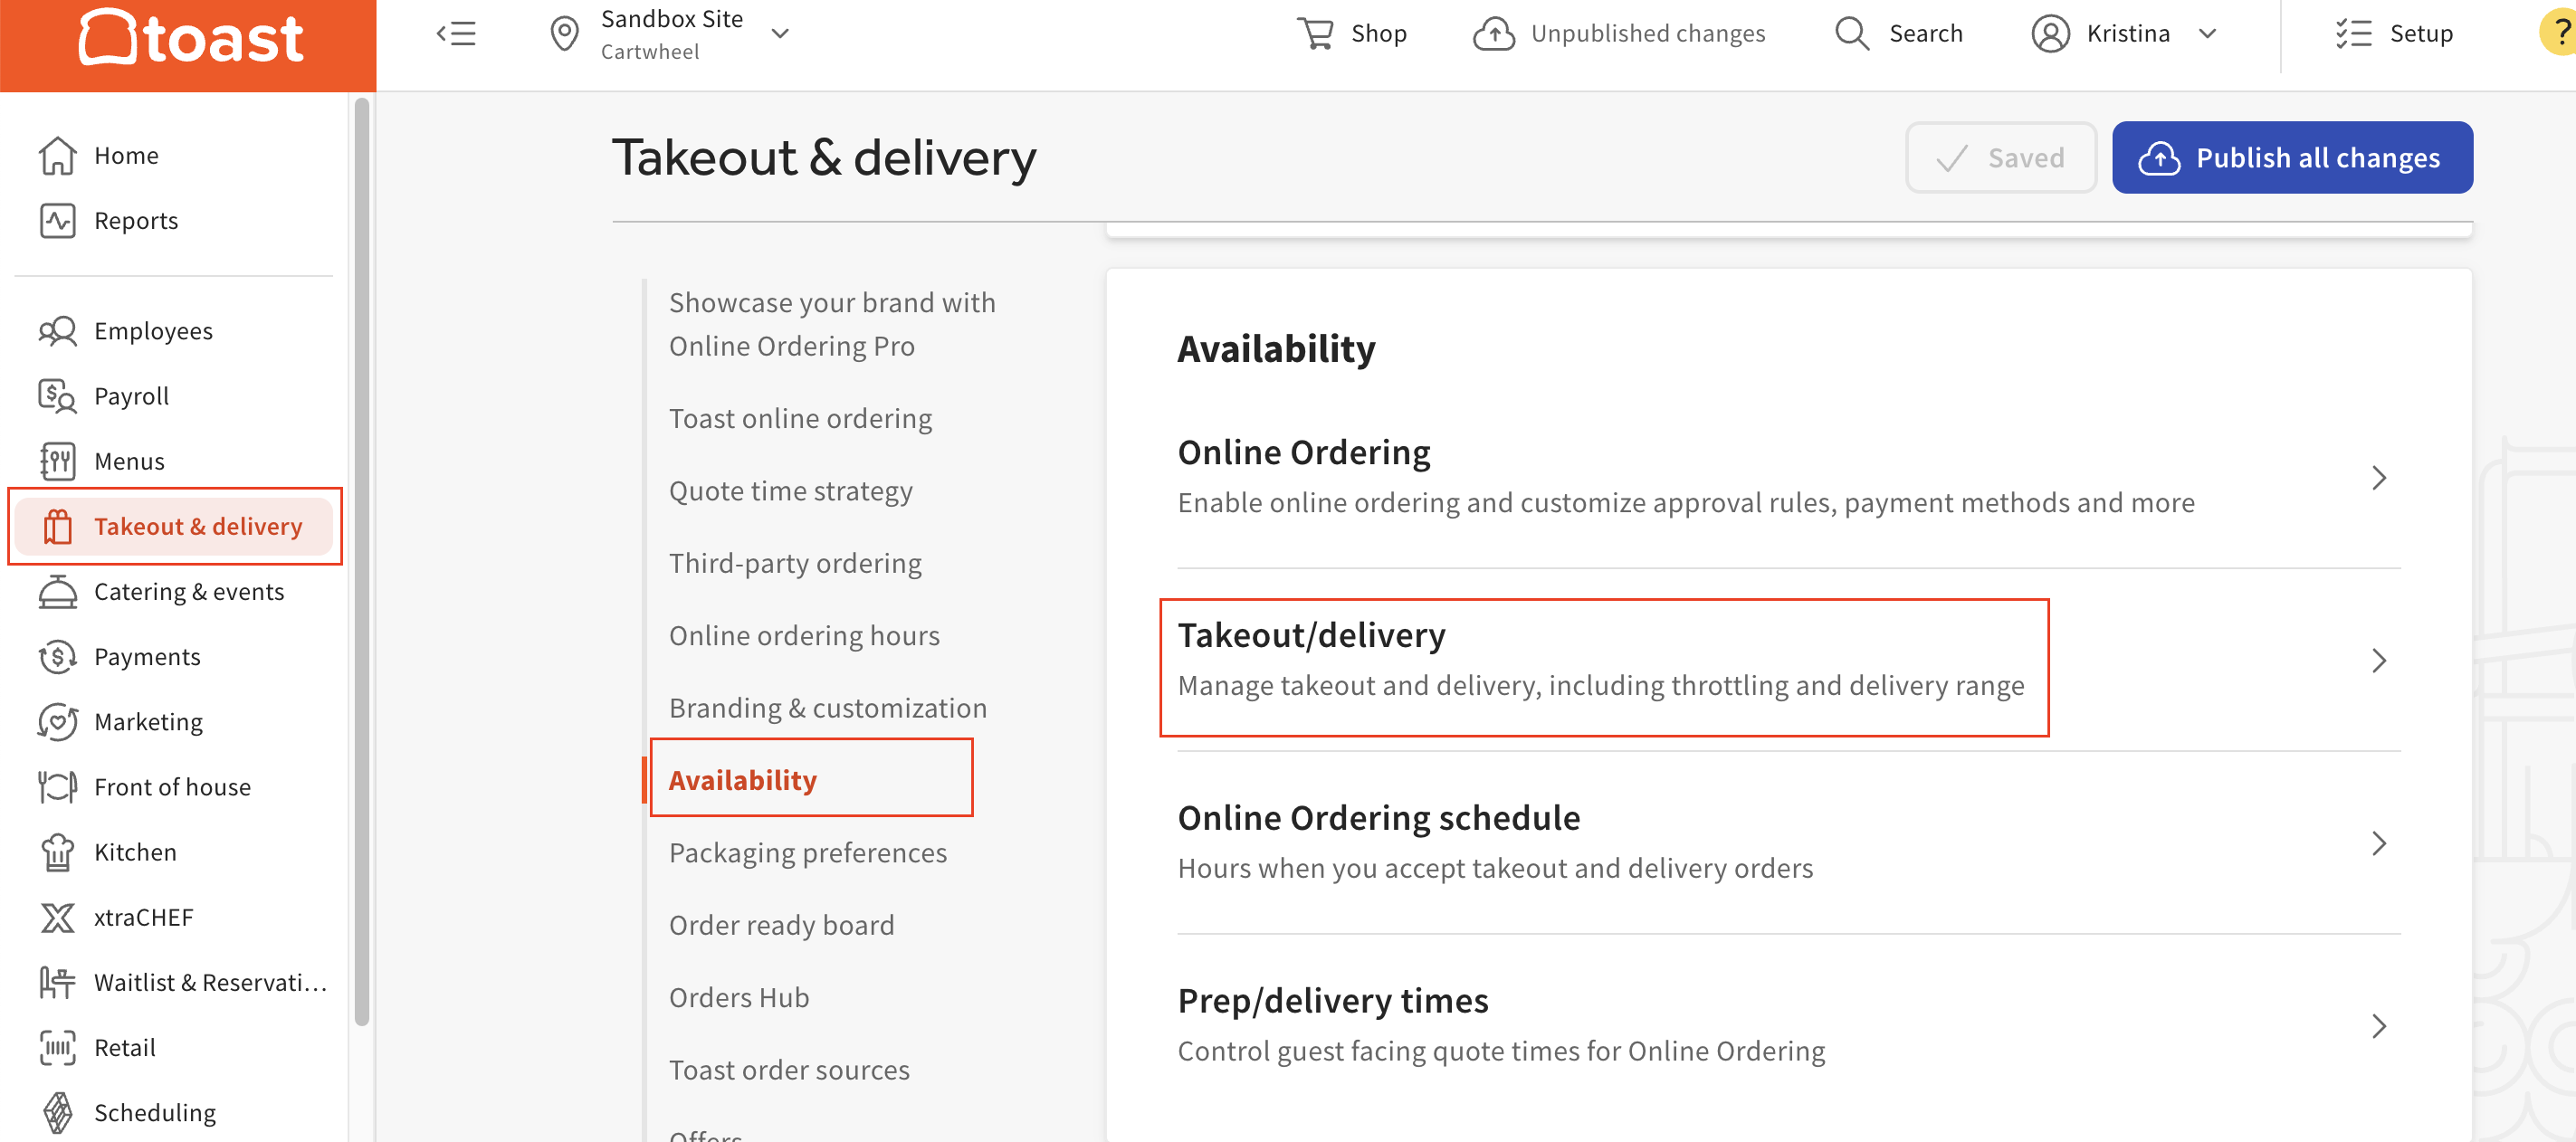
Task: Select the Reports icon in the sidebar
Action: pyautogui.click(x=58, y=220)
